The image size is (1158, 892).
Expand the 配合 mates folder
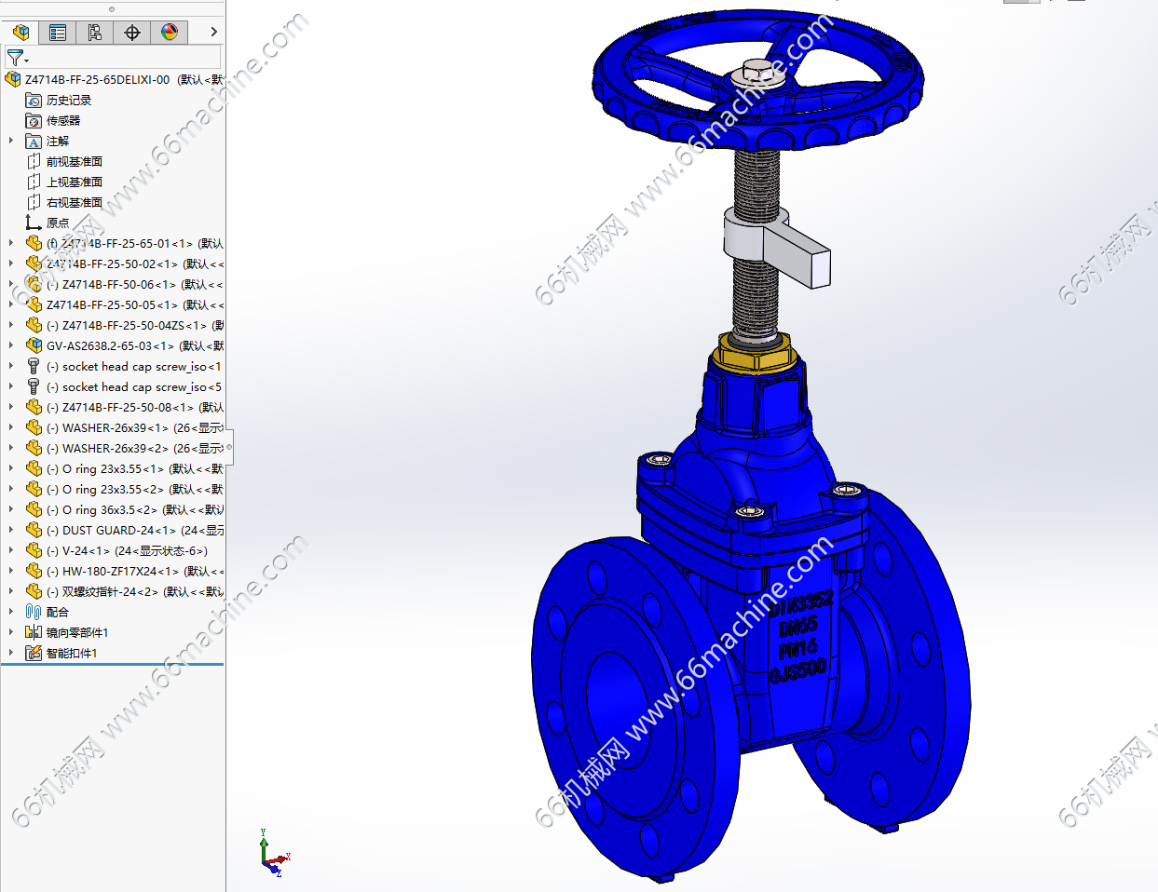pos(11,613)
